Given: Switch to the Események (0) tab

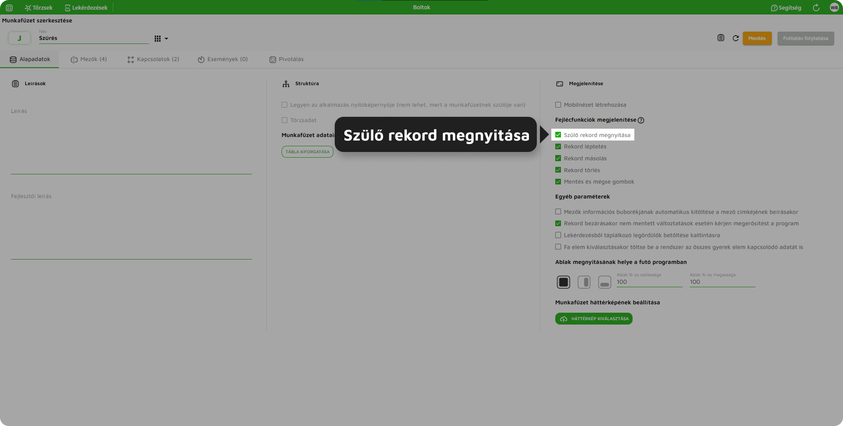Looking at the screenshot, I should (223, 59).
